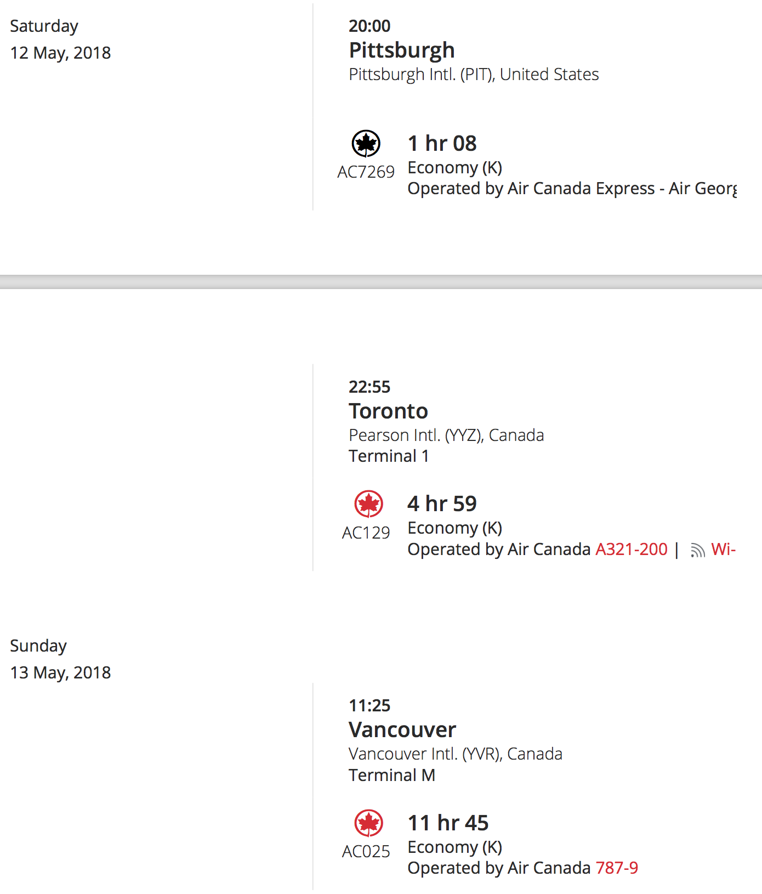This screenshot has width=762, height=894.
Task: Click the Toronto city heading
Action: (x=388, y=411)
